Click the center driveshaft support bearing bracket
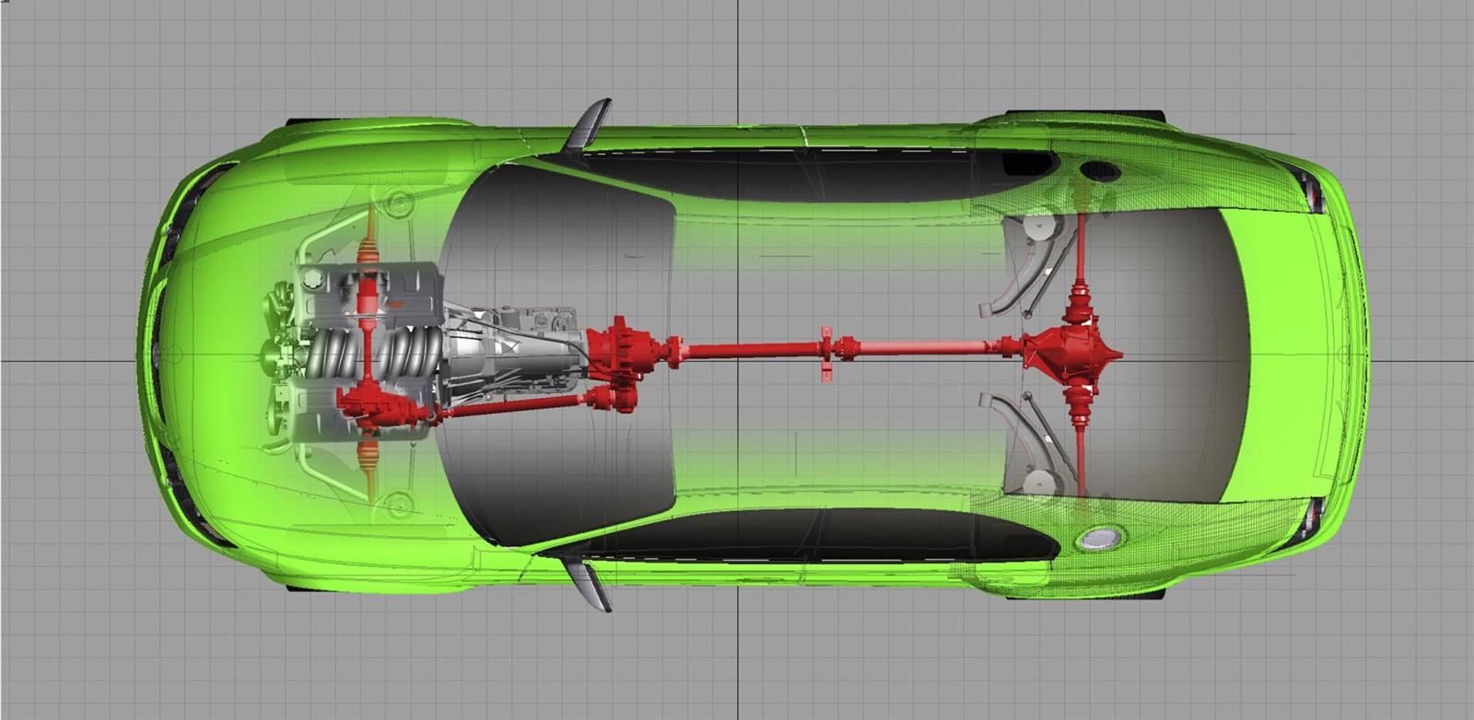The image size is (1474, 720). (825, 354)
